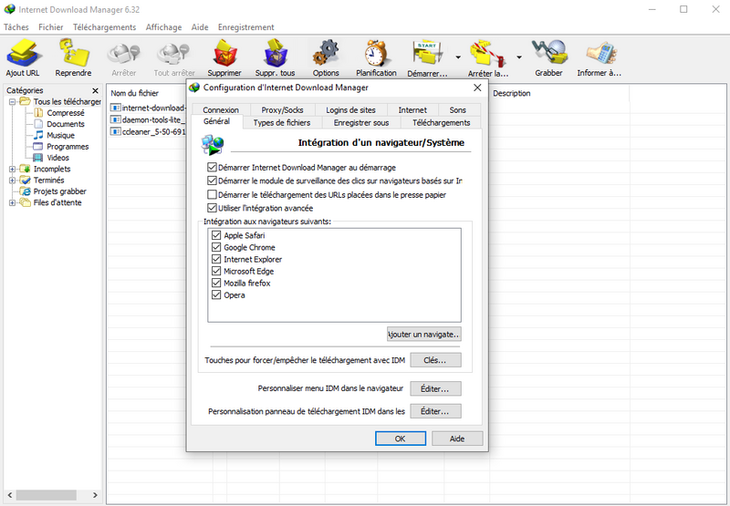
Task: Open the Fichier menu
Action: (51, 27)
